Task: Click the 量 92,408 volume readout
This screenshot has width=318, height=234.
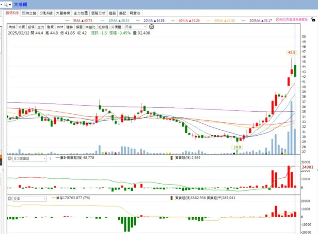Action: (141, 33)
